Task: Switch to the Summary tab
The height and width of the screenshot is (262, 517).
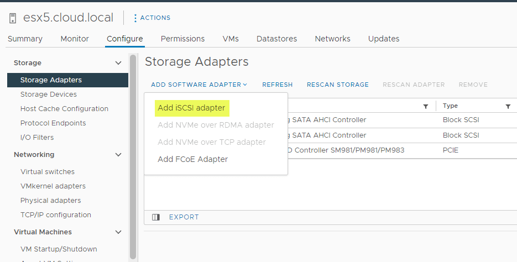Action: [25, 39]
